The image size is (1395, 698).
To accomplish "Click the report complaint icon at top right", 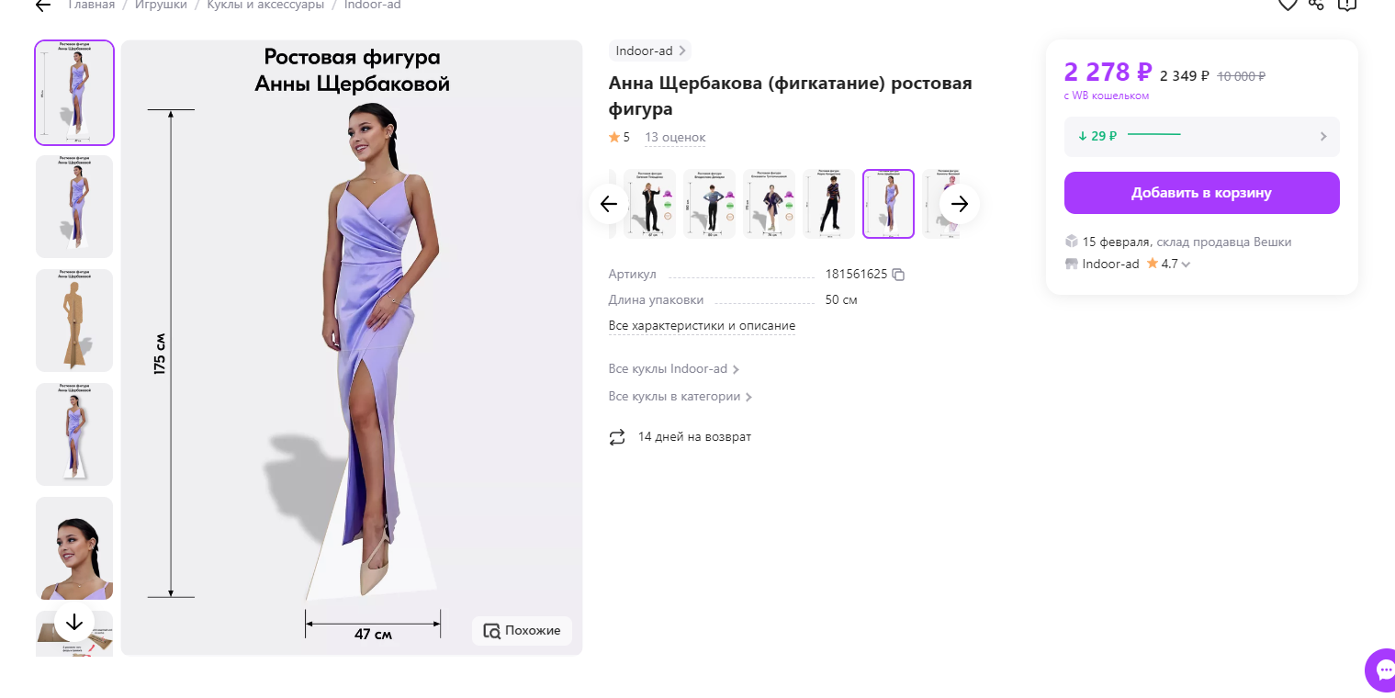I will tap(1346, 5).
